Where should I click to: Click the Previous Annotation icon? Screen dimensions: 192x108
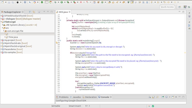(x=158, y=2)
